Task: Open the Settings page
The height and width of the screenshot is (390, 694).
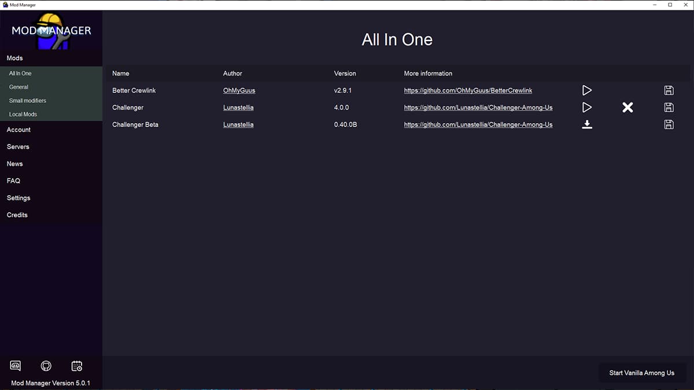Action: pyautogui.click(x=19, y=198)
